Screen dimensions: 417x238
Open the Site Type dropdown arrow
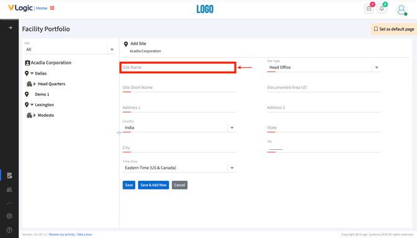pyautogui.click(x=377, y=68)
